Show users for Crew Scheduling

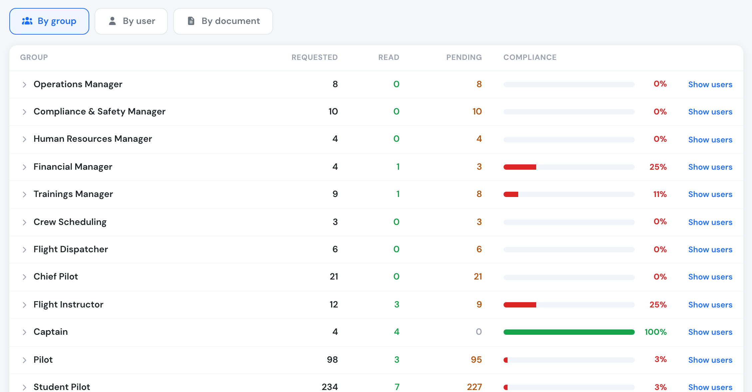(x=710, y=222)
